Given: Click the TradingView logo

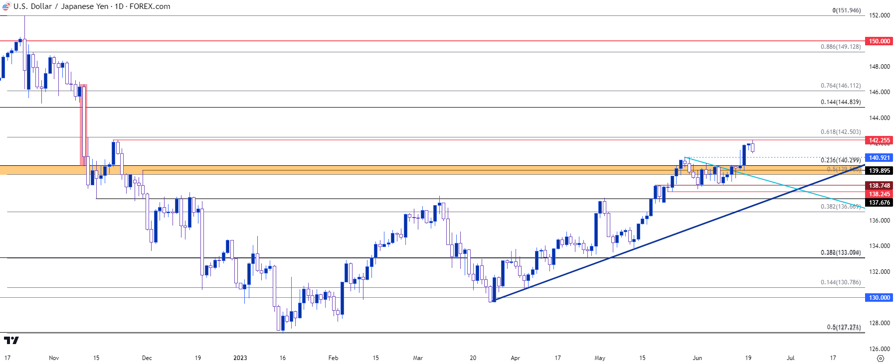Looking at the screenshot, I should pos(11,340).
